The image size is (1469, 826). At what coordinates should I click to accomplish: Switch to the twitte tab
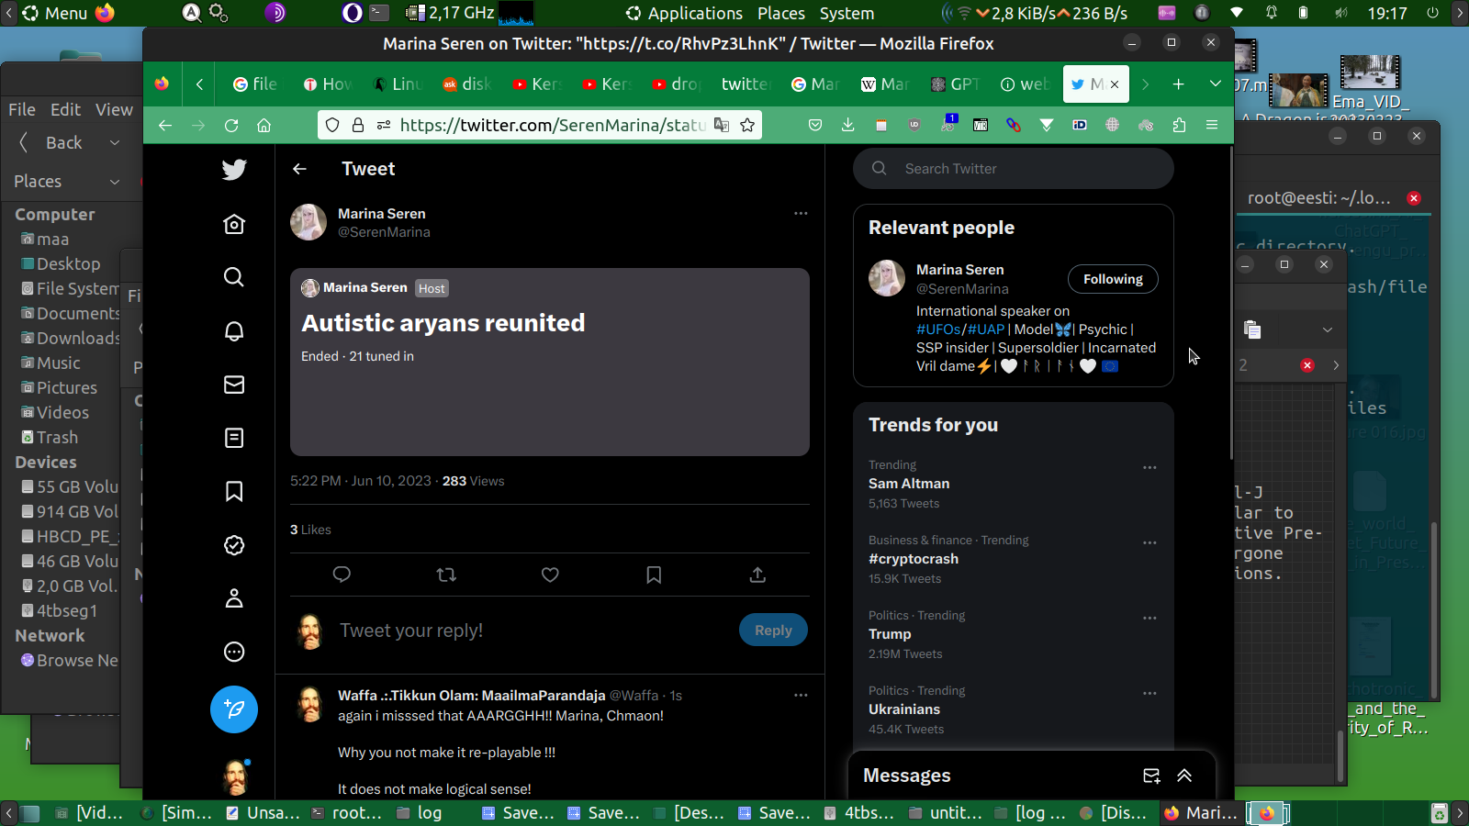click(x=745, y=84)
